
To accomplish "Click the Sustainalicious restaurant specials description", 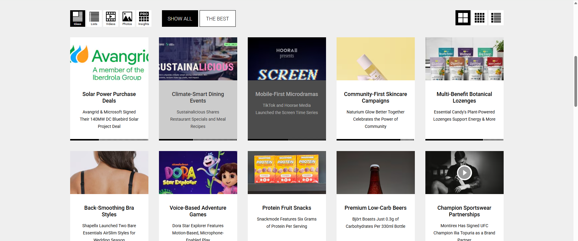I will click(x=198, y=119).
